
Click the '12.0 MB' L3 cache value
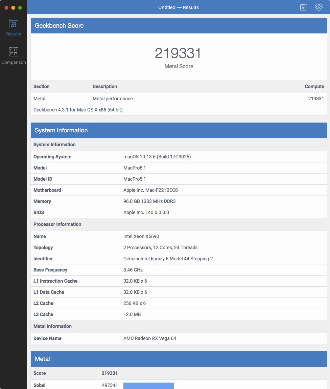pos(132,315)
